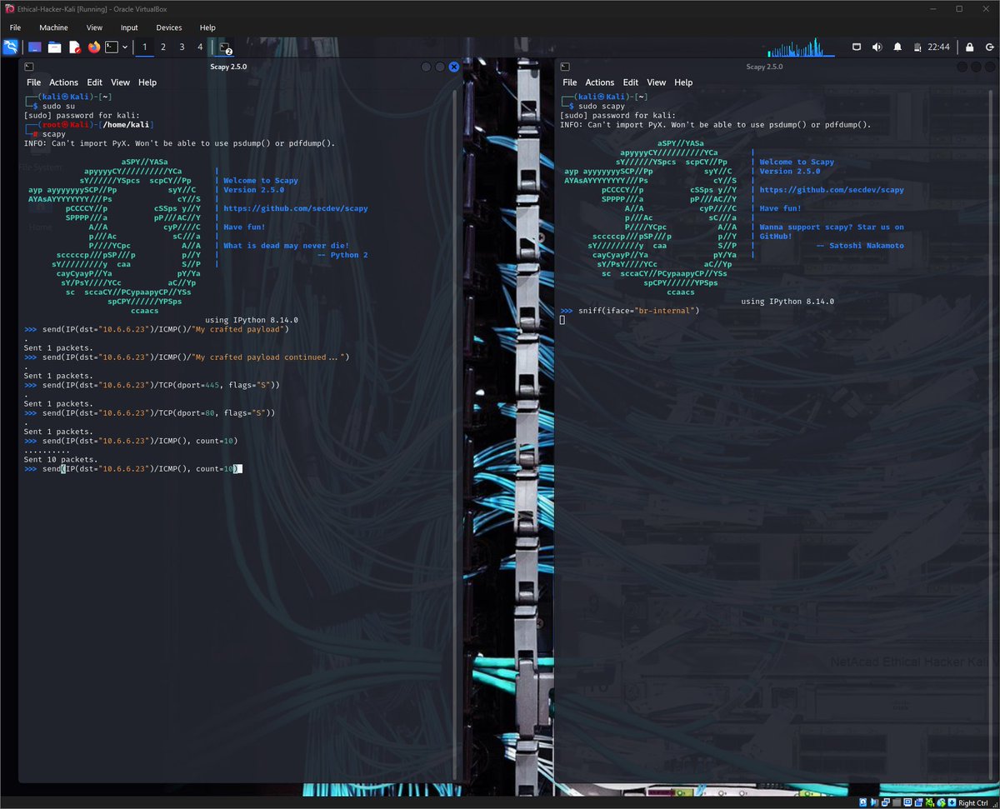The height and width of the screenshot is (809, 1000).
Task: Open Edit menu in left Scapy terminal
Action: (x=95, y=82)
